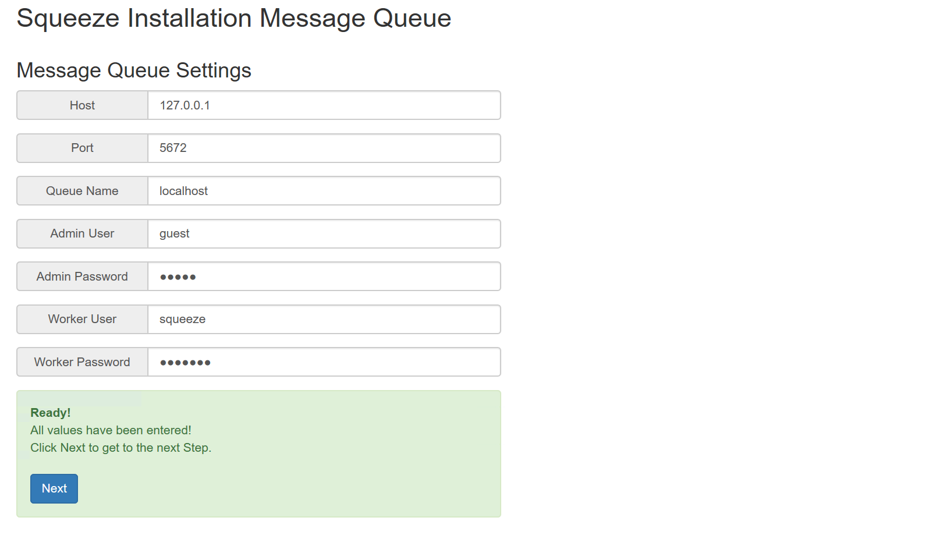Click into the Port input field

click(x=324, y=148)
